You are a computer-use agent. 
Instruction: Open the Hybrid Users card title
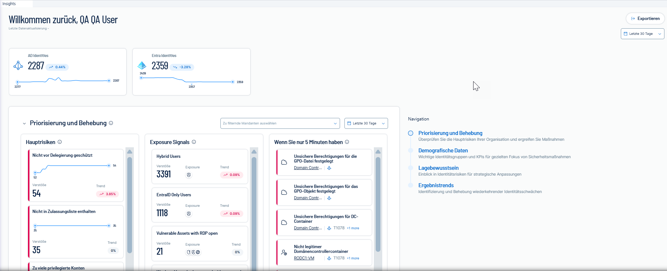coord(168,156)
